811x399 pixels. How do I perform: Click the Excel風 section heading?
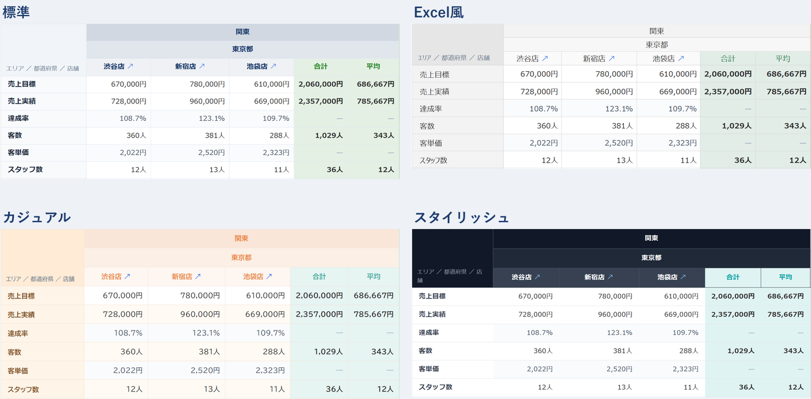point(439,12)
